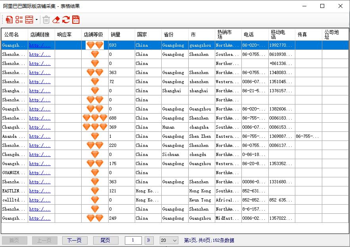Select the market cell 'Africa1...'

(228, 200)
